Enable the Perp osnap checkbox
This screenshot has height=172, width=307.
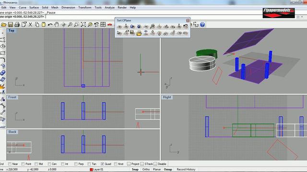coord(76,164)
